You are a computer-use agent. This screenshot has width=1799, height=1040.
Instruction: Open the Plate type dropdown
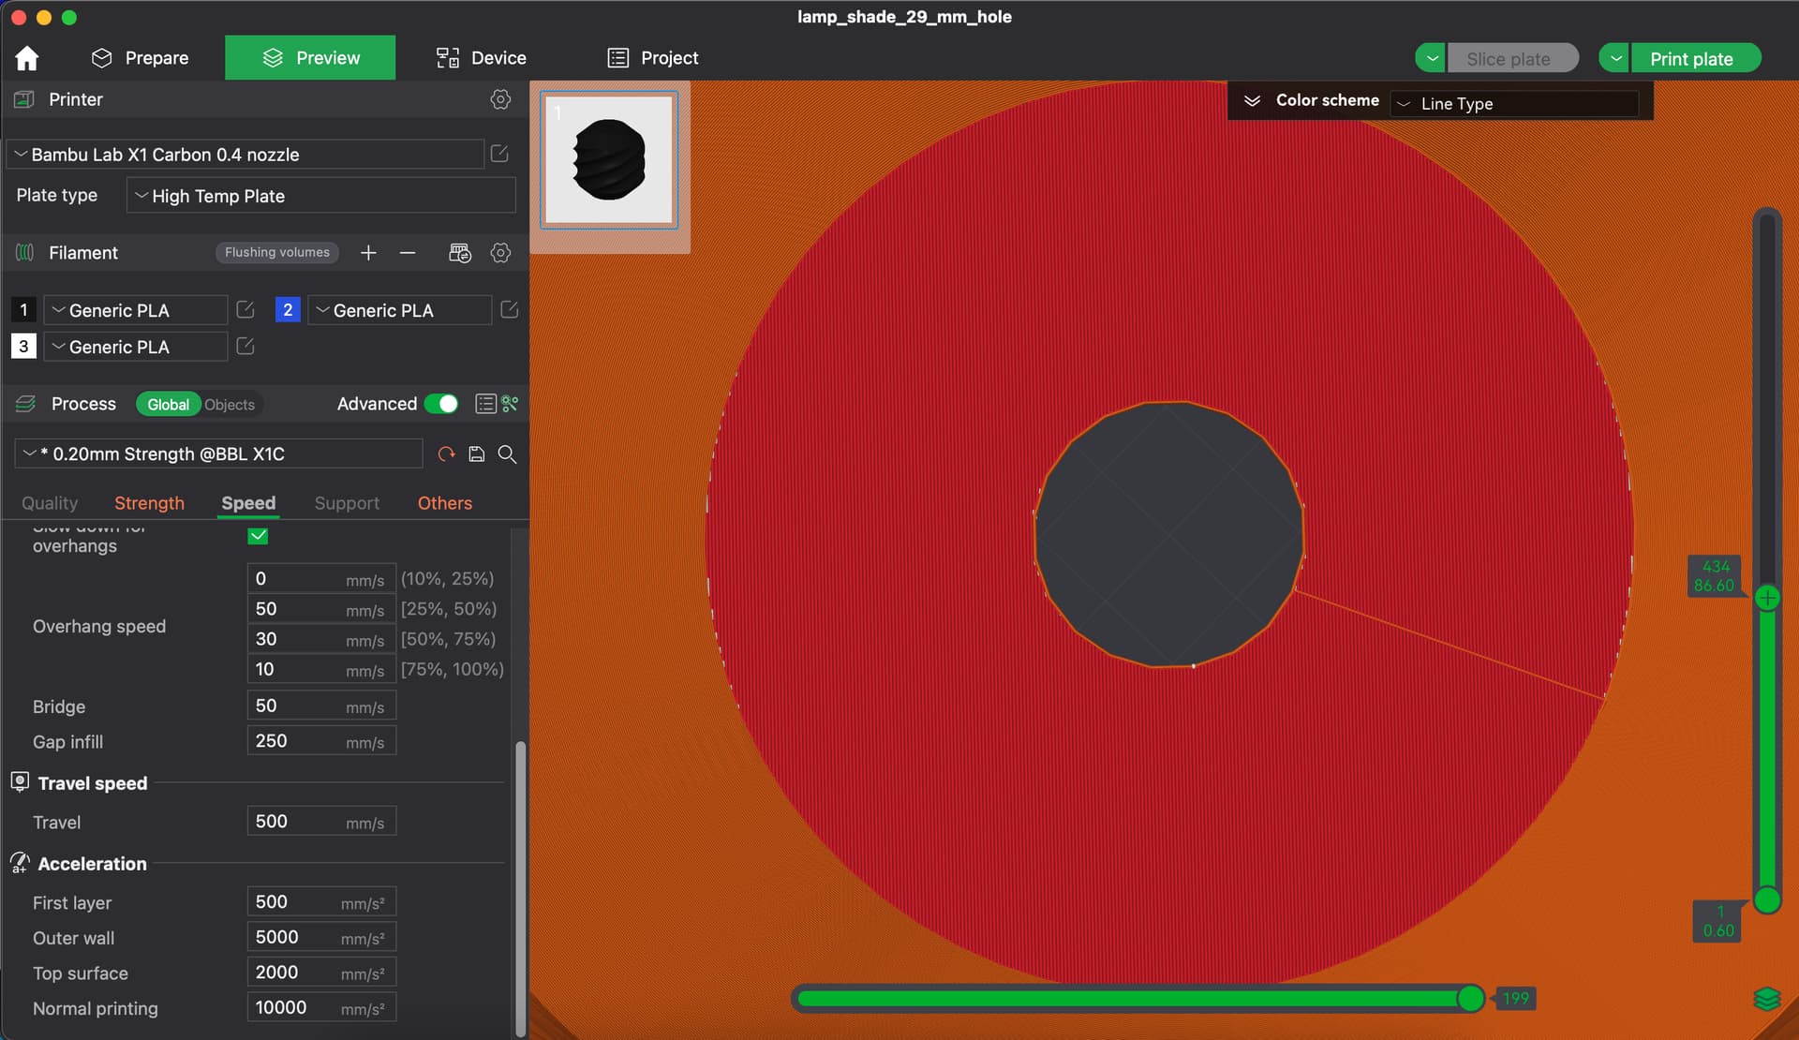(321, 196)
